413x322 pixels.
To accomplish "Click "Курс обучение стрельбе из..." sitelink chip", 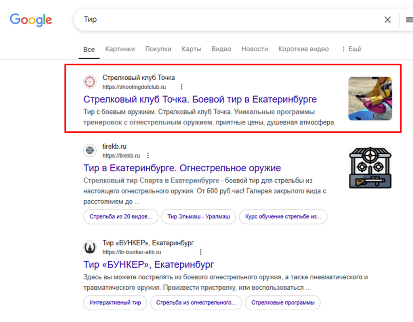I will [x=283, y=217].
